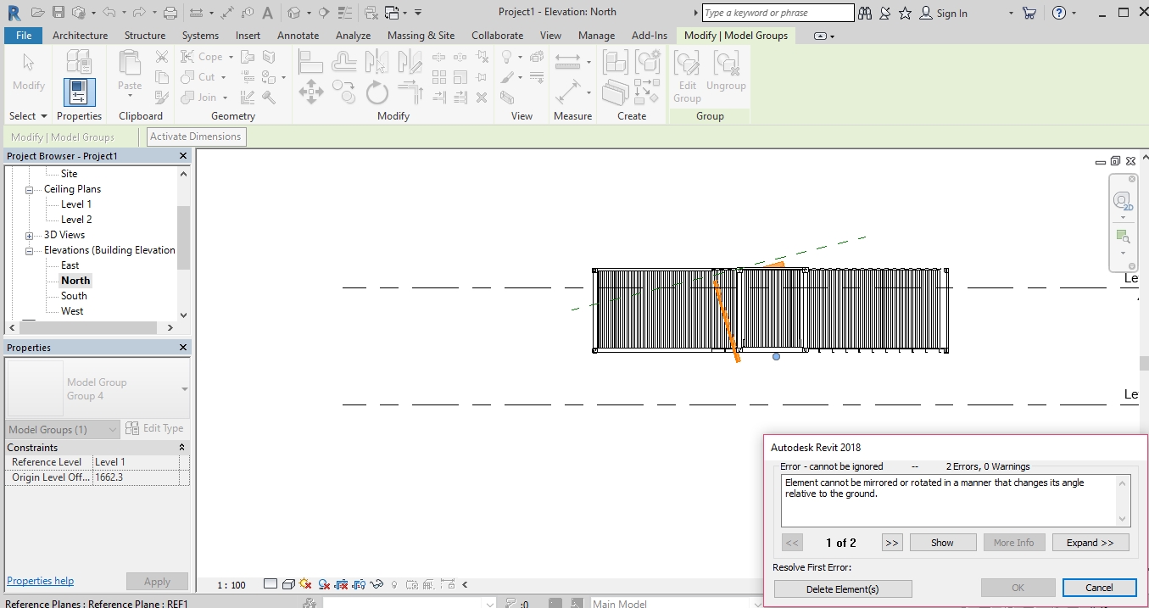The width and height of the screenshot is (1149, 608).
Task: Collapse the Ceiling Plans tree node
Action: (30, 189)
